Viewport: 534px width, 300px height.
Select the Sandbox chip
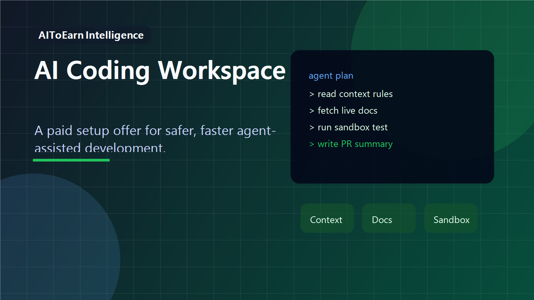tap(451, 218)
